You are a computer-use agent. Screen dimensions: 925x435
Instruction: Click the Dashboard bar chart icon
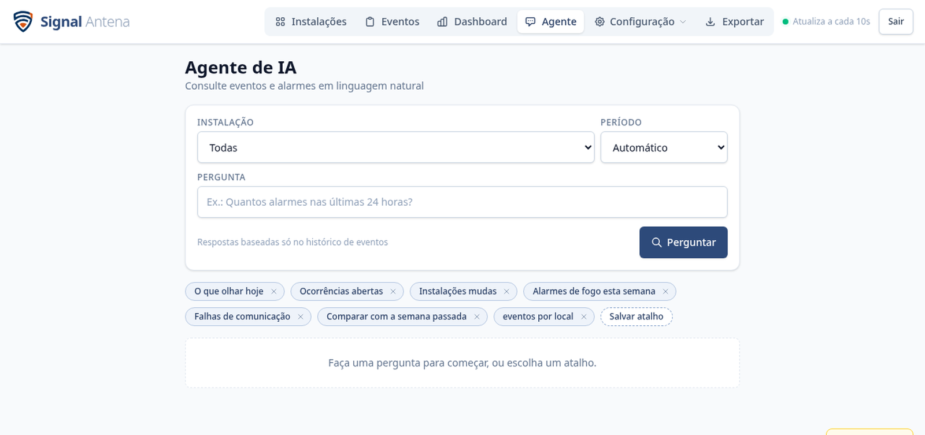point(442,22)
